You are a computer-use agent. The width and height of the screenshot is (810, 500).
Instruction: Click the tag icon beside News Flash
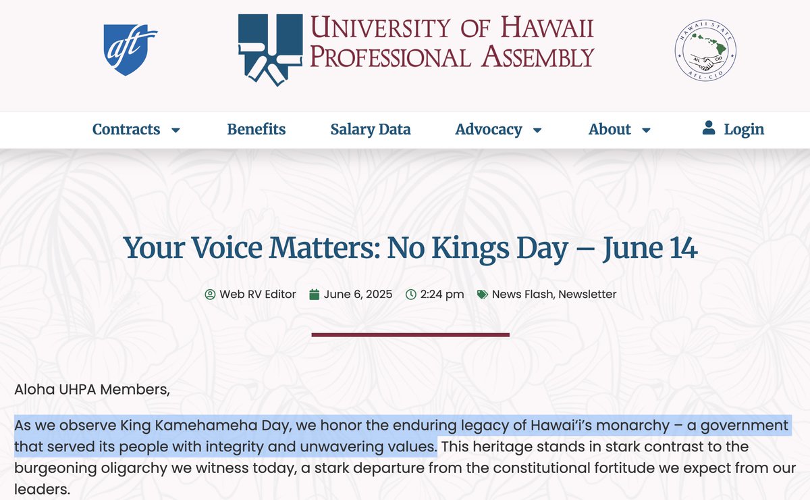482,295
